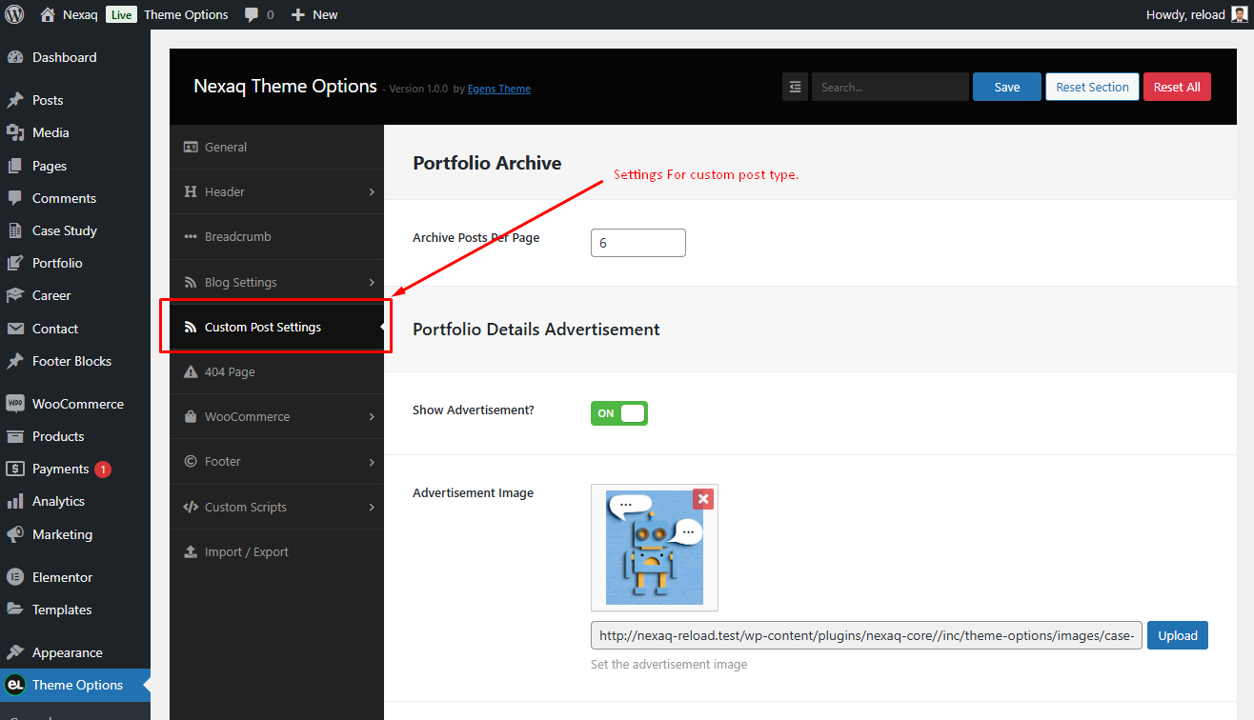The height and width of the screenshot is (720, 1254).
Task: Click the Career graduation cap icon
Action: (15, 295)
